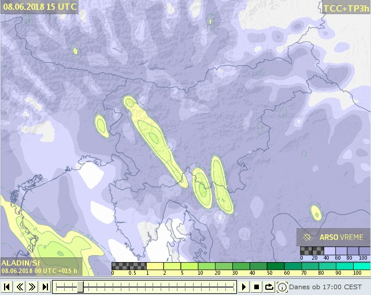
Task: Click the sun icon in the ARSO logo
Action: (307, 237)
